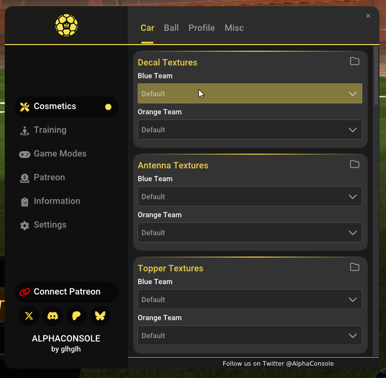Select the Misc tab
The width and height of the screenshot is (386, 378).
point(234,28)
